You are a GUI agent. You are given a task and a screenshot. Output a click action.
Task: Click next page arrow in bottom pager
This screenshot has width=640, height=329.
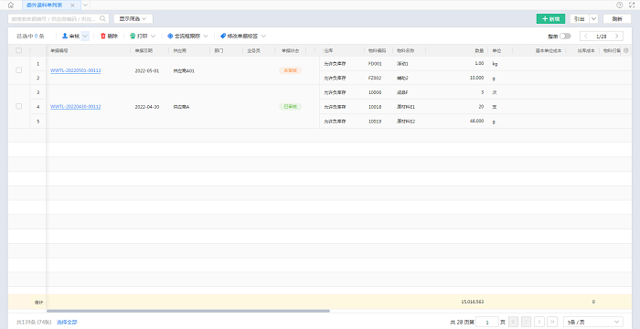coord(539,322)
